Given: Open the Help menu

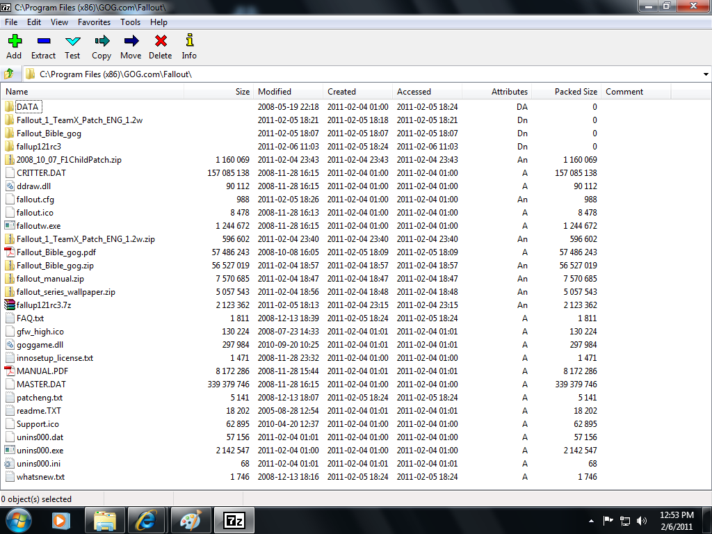Looking at the screenshot, I should click(x=159, y=22).
